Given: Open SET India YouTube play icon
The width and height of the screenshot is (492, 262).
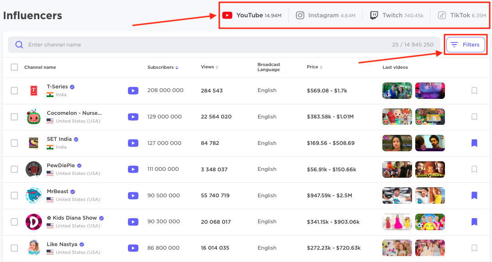Looking at the screenshot, I should point(133,143).
